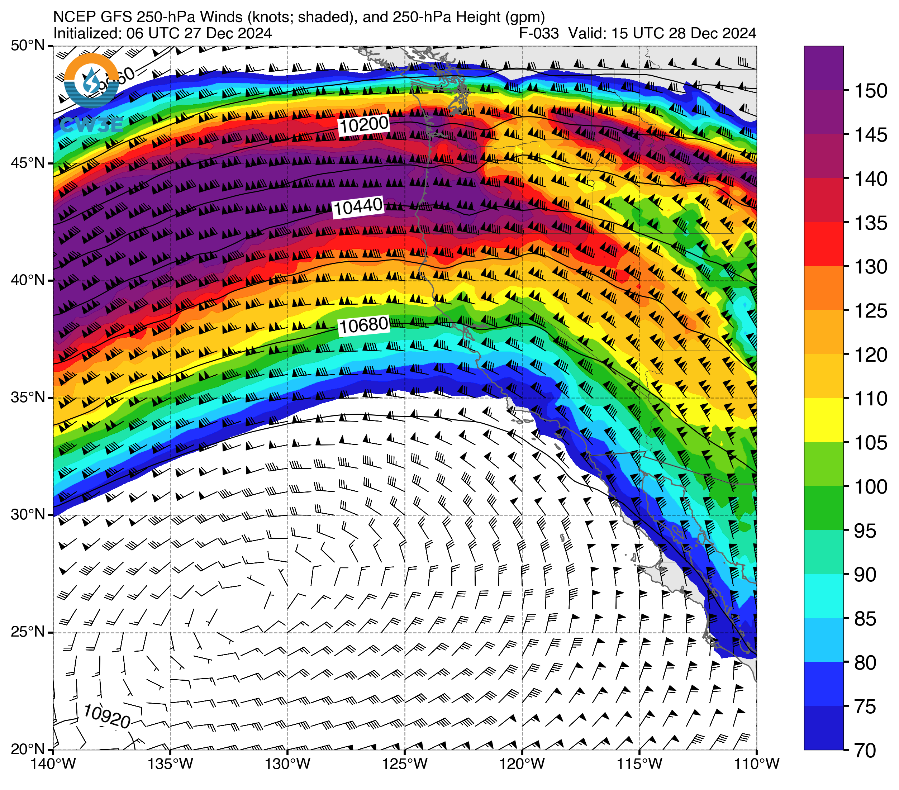Image resolution: width=899 pixels, height=790 pixels.
Task: Click the blue CW3E logo text
Action: (91, 125)
